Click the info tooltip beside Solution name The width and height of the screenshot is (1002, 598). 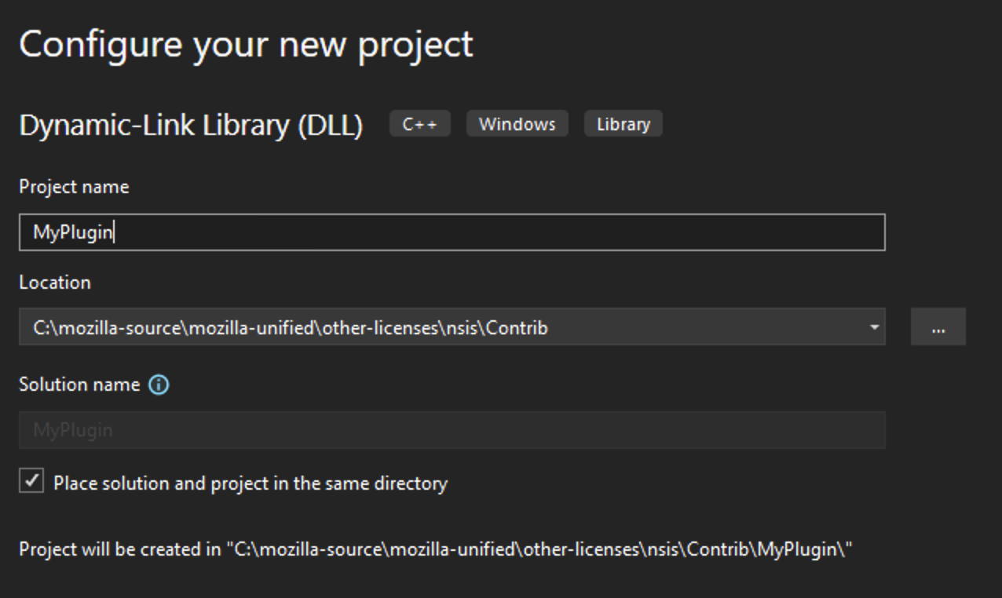157,384
